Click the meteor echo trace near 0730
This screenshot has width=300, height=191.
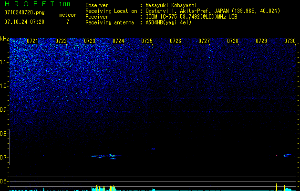click(x=288, y=155)
